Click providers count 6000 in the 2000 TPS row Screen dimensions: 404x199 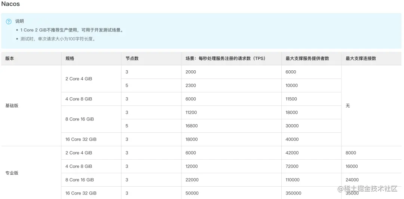(x=291, y=72)
